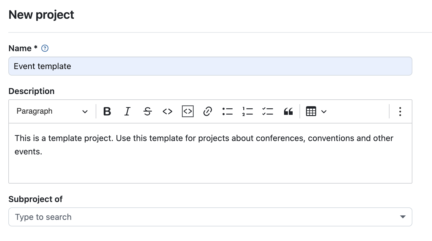Select the Event template name field

pos(210,66)
